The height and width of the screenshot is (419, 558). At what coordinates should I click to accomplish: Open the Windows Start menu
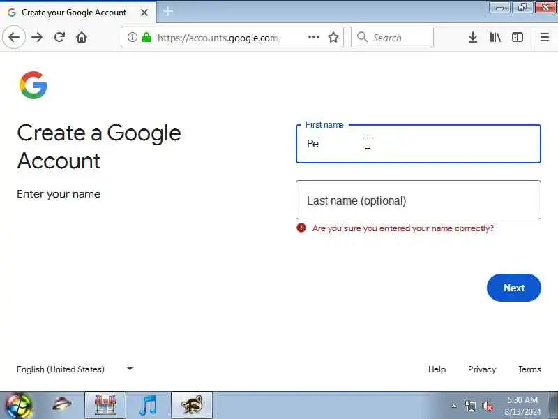[18, 406]
